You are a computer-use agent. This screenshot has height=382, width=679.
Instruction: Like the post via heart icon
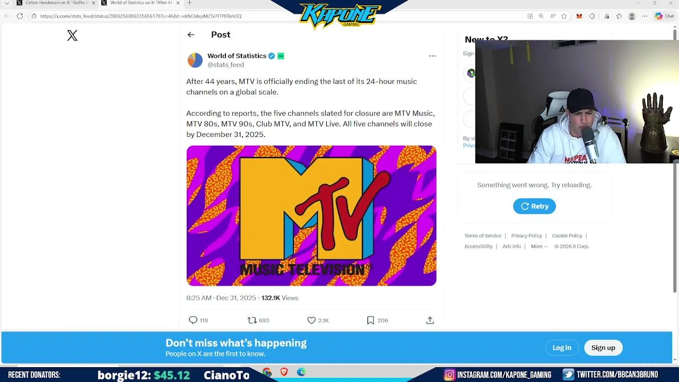311,320
